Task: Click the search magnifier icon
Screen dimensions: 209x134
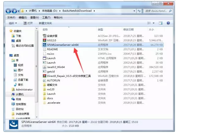Action: 170,11
